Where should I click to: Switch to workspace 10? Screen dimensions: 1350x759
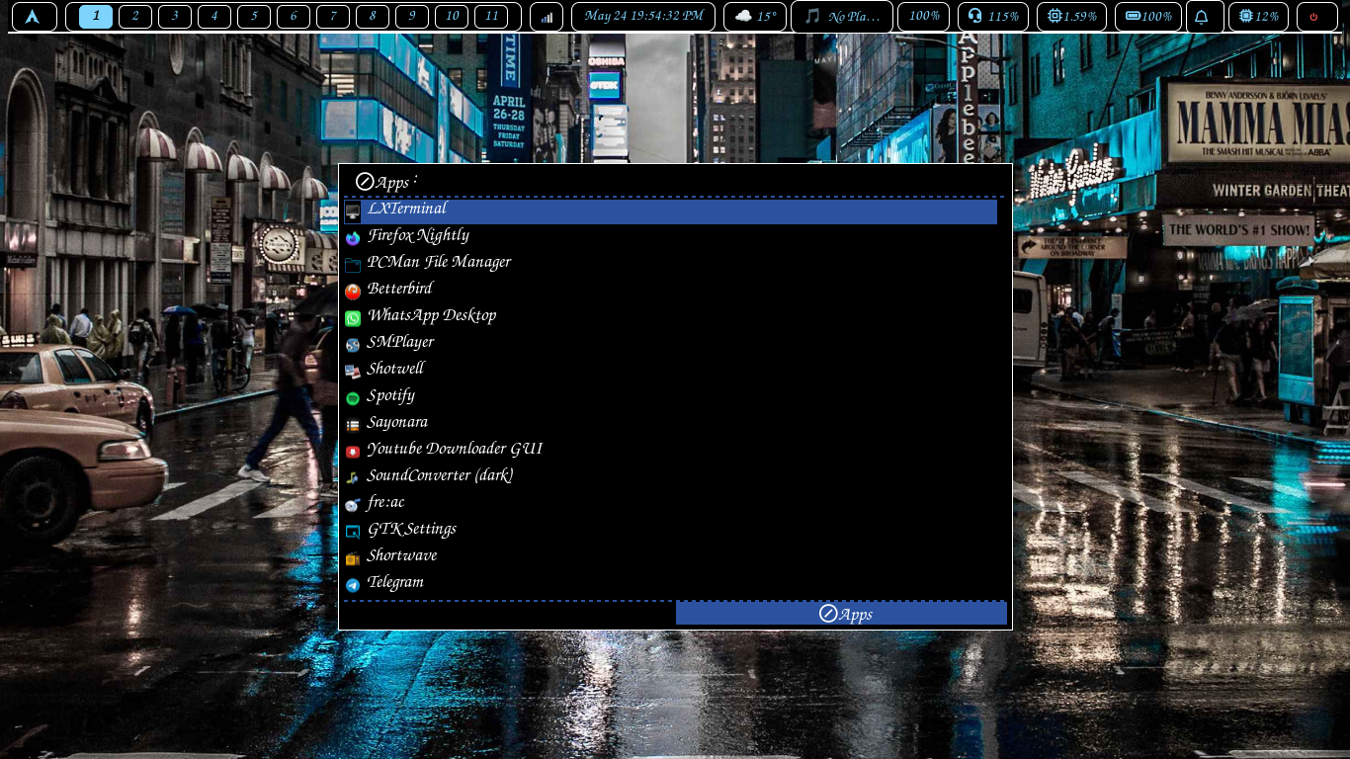point(452,16)
